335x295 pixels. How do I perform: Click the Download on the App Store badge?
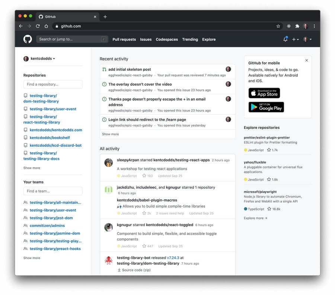pyautogui.click(x=264, y=93)
